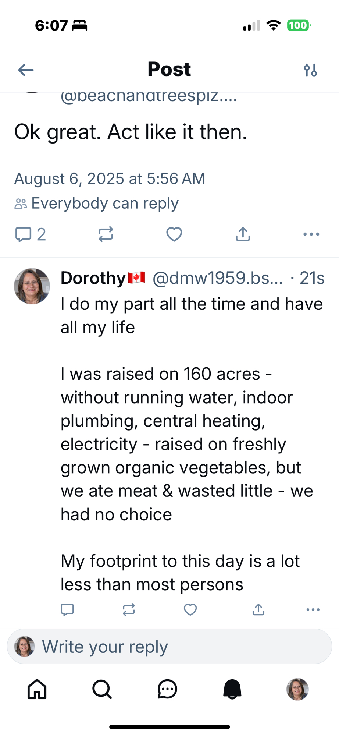Open main post more options menu
339x736 pixels.
(311, 234)
